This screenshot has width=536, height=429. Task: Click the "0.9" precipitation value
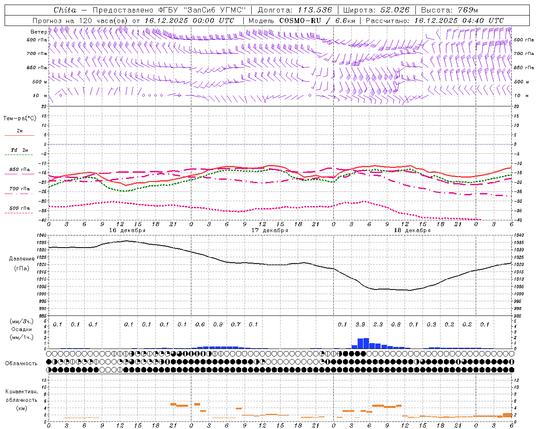point(218,324)
